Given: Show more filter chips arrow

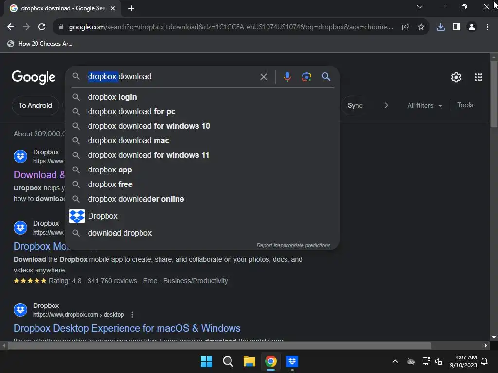Looking at the screenshot, I should pos(386,105).
